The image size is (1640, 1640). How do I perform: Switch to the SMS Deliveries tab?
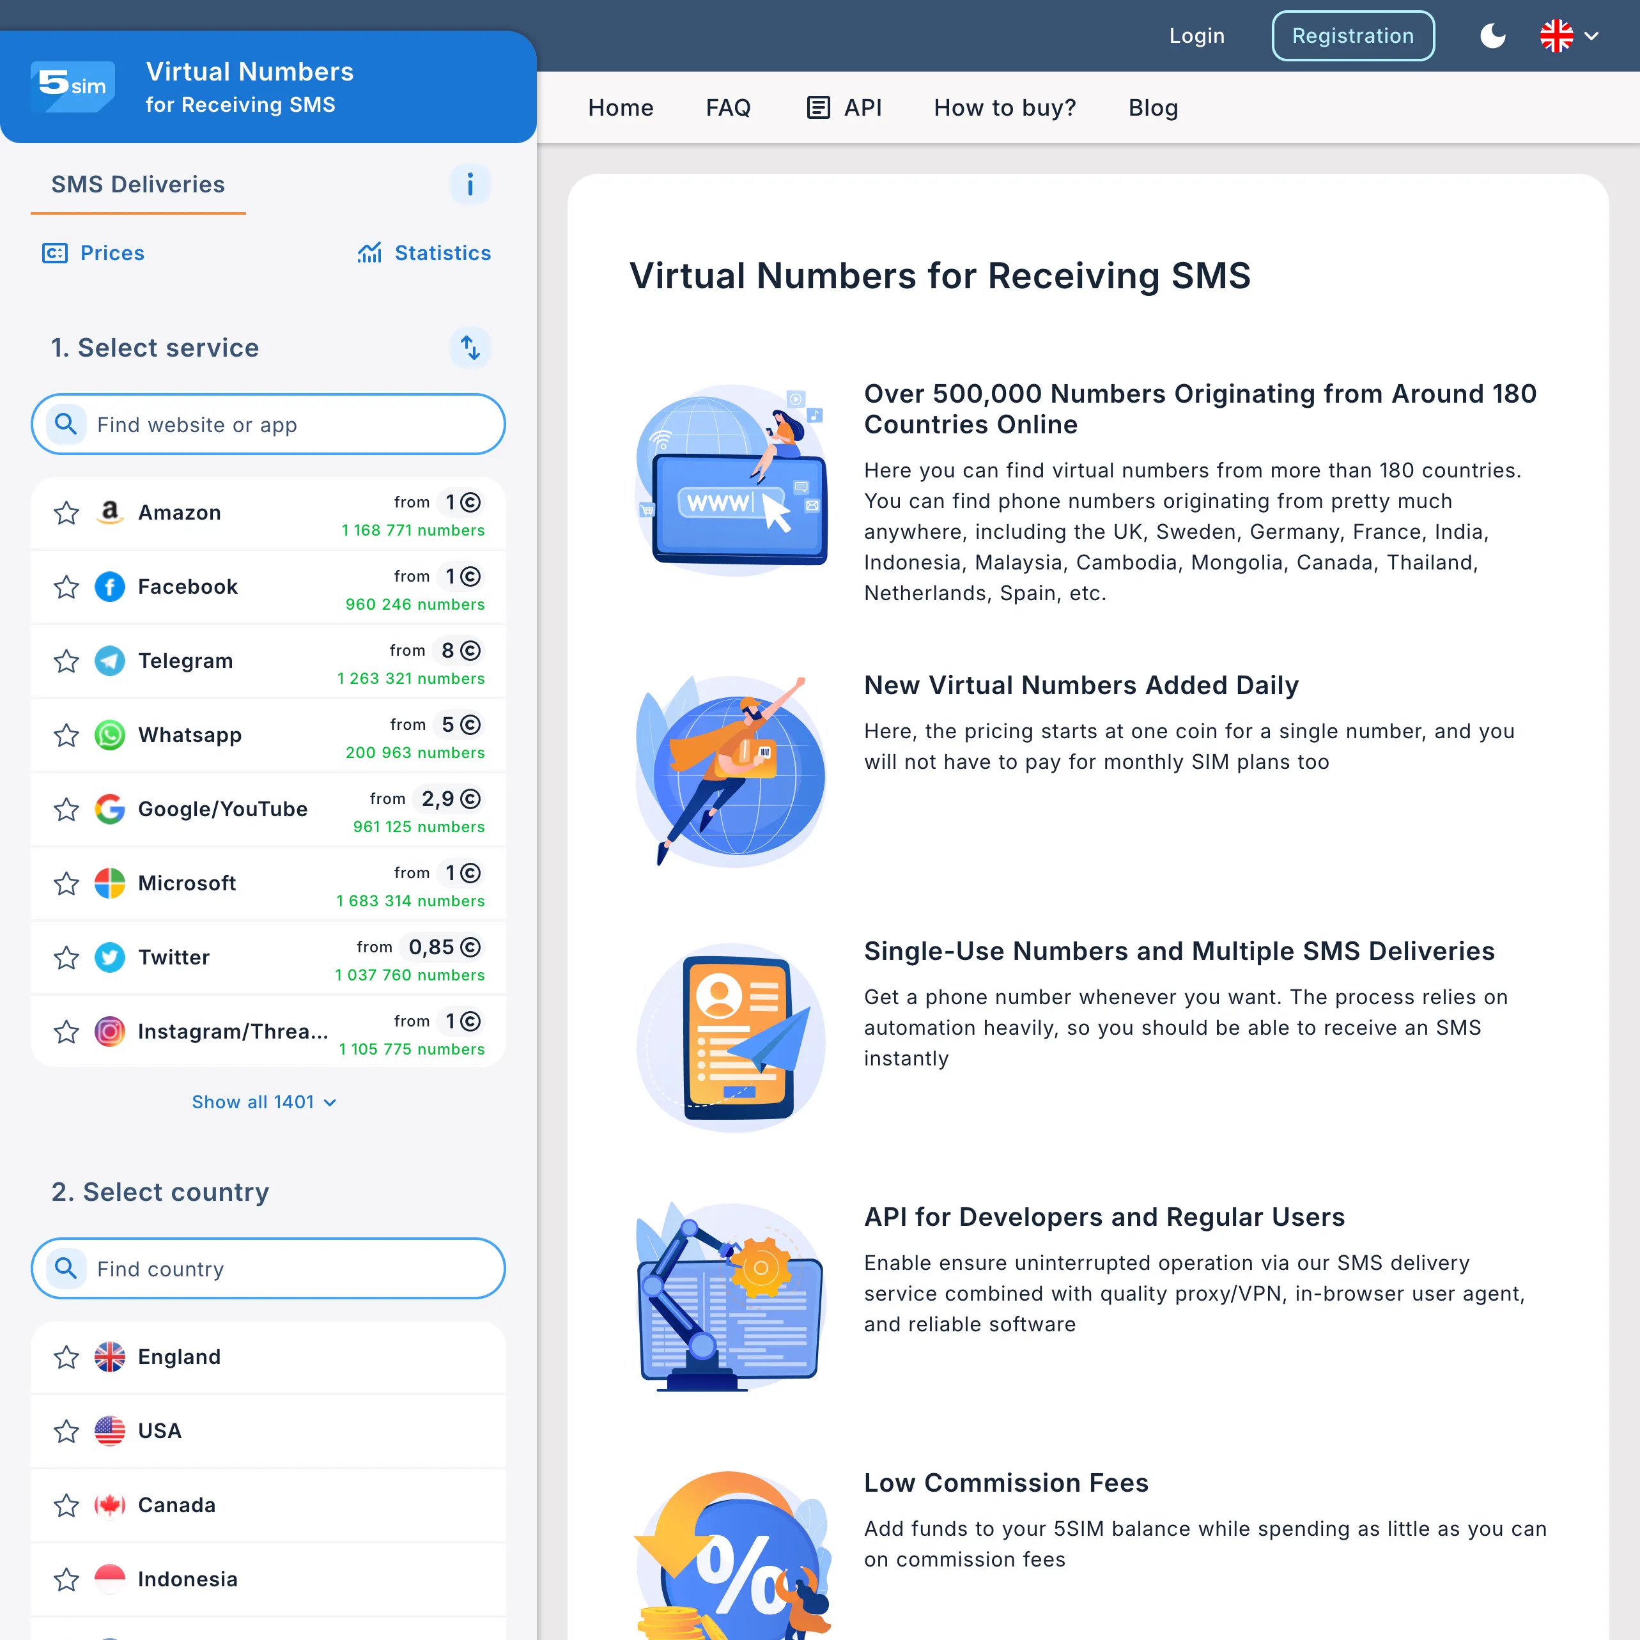138,184
